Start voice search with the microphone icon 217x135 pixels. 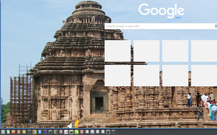[216, 26]
